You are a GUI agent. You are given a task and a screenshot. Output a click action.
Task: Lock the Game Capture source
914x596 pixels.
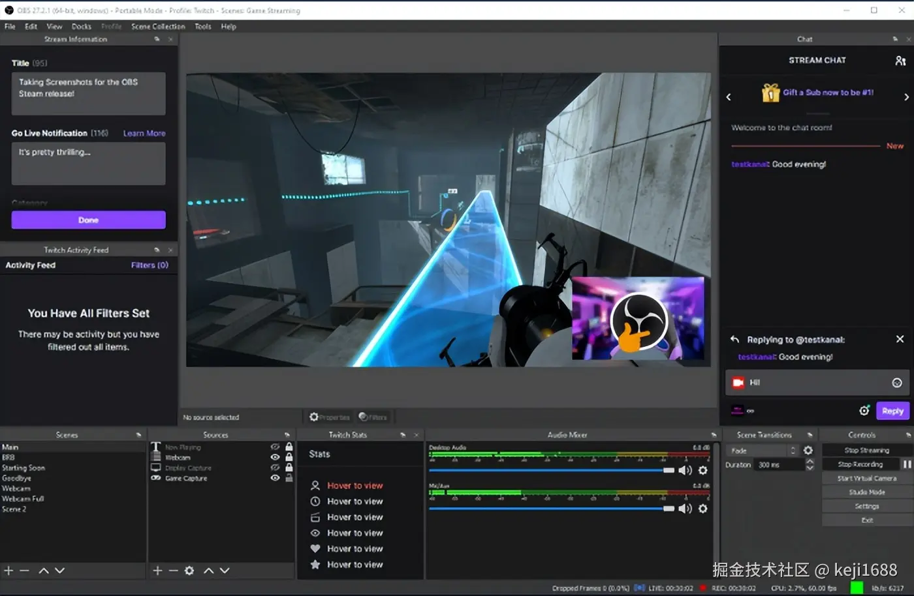289,479
